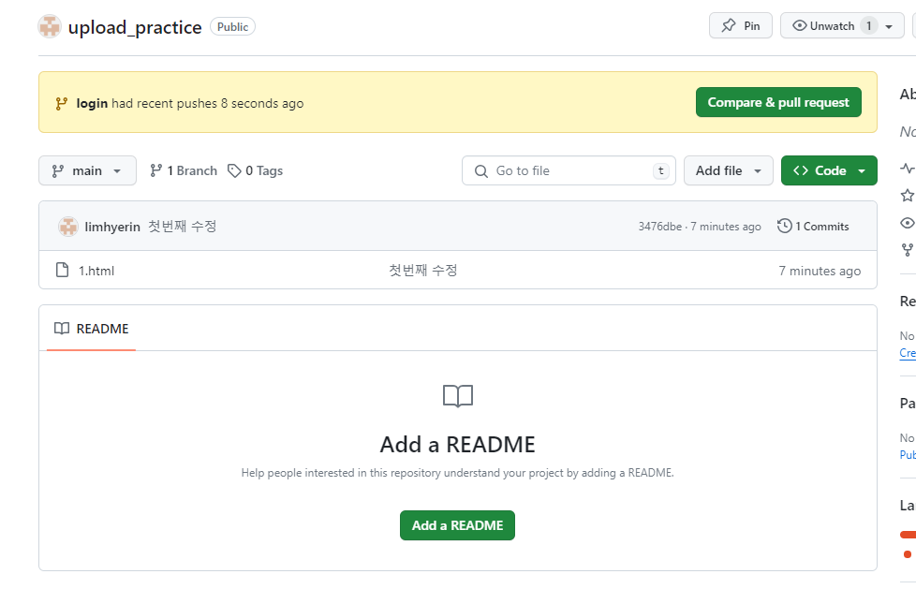Click the file icon beside 1.html
916x589 pixels.
(x=62, y=270)
